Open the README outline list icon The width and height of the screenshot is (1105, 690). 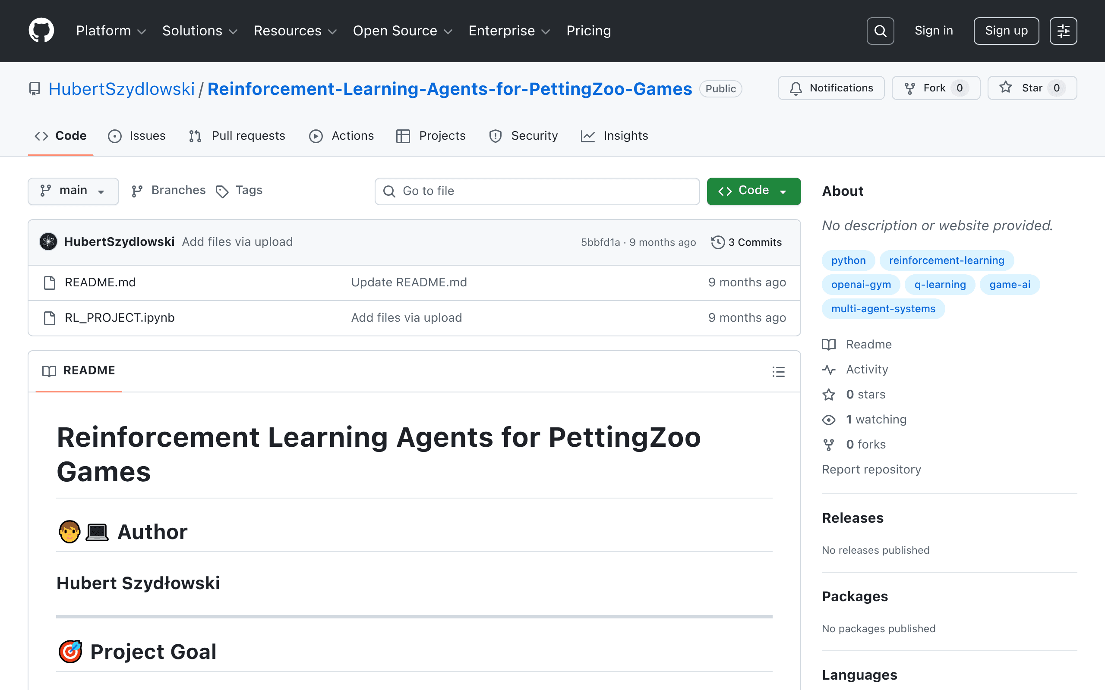778,371
